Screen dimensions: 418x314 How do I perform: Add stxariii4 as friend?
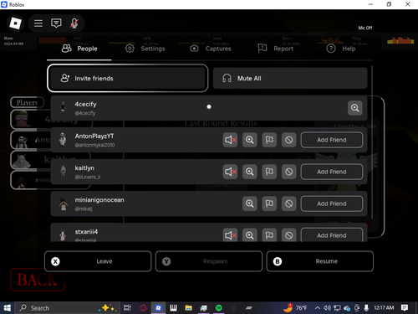332,235
